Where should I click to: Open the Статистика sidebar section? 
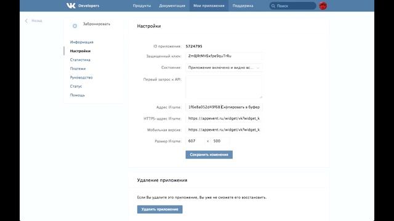pos(80,60)
